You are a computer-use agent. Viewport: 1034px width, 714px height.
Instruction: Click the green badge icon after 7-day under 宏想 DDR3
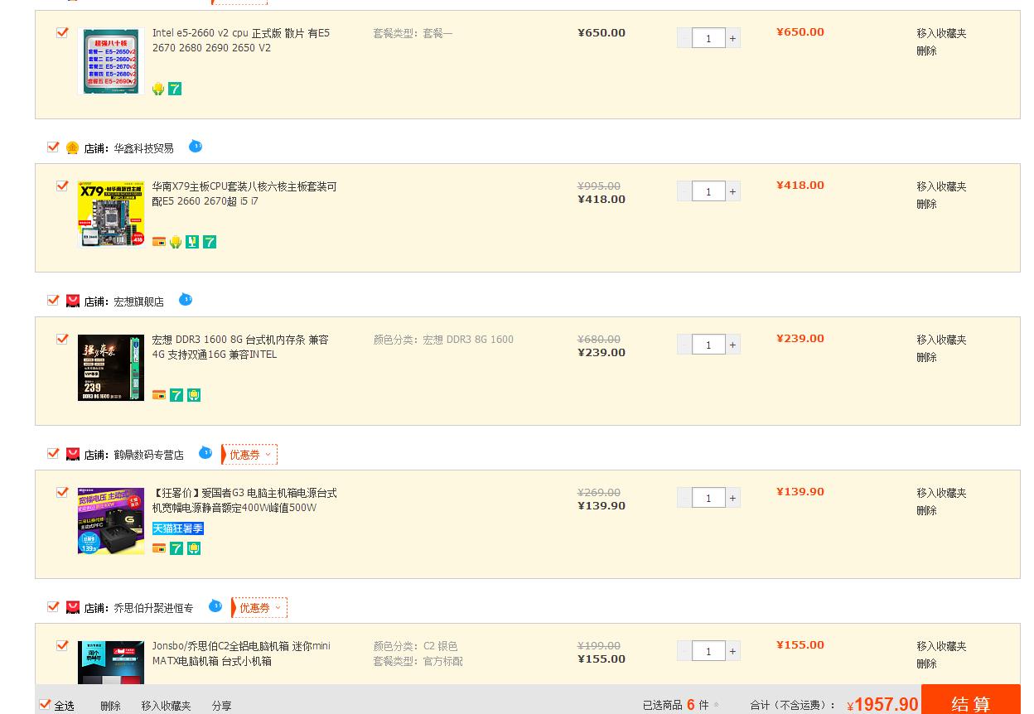(194, 395)
